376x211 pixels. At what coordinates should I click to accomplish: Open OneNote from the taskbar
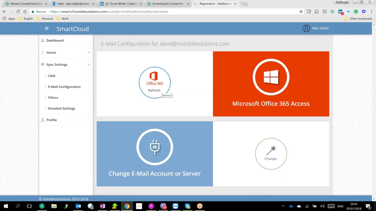[x=103, y=206]
